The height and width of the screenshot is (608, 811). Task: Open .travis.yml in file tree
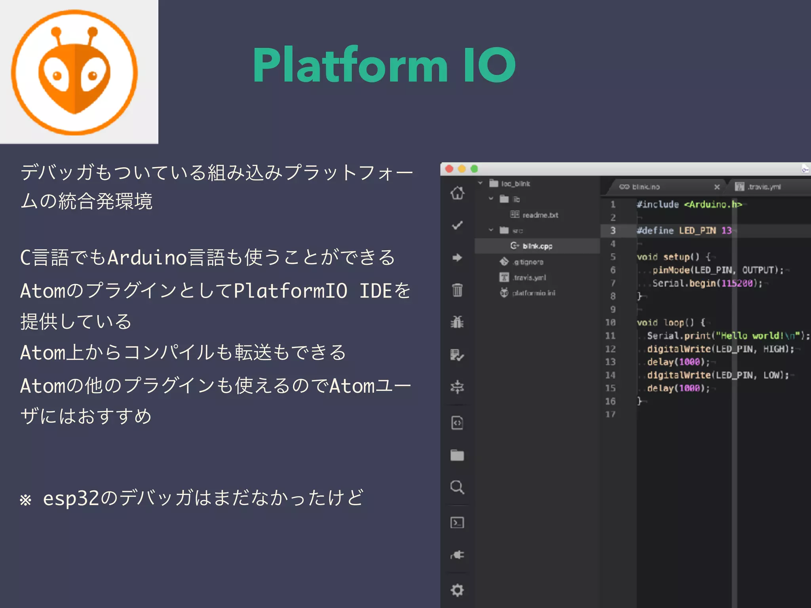click(523, 277)
